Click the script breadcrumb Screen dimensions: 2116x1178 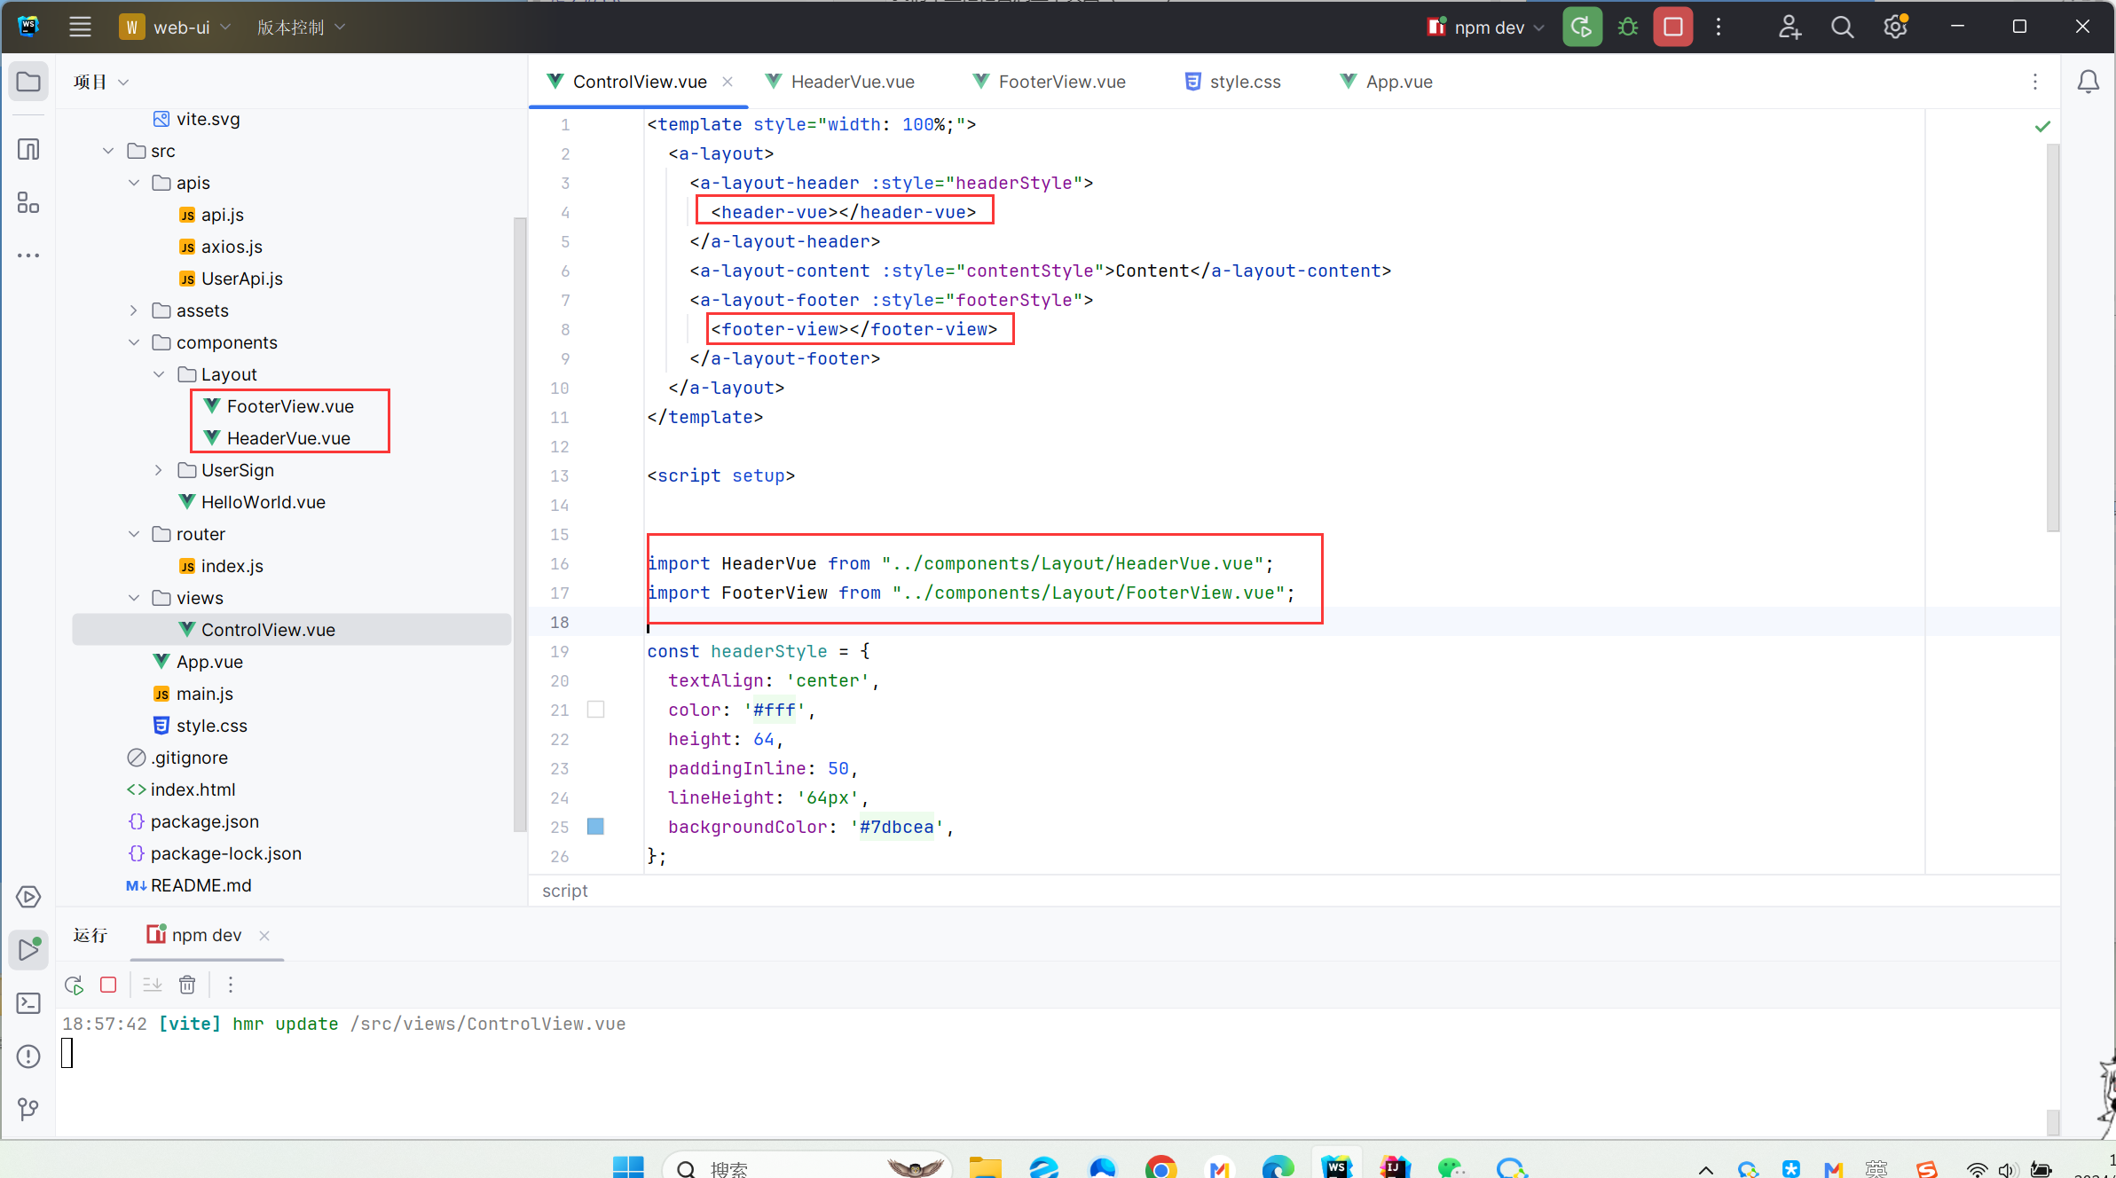[x=564, y=891]
